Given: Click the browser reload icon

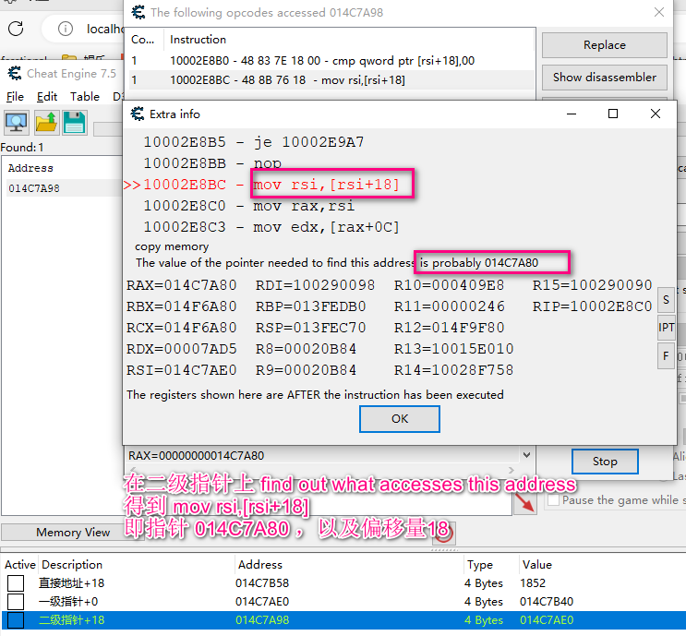Looking at the screenshot, I should click(16, 29).
